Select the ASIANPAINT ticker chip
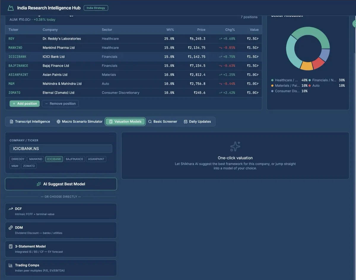Image resolution: width=356 pixels, height=280 pixels. [96, 159]
